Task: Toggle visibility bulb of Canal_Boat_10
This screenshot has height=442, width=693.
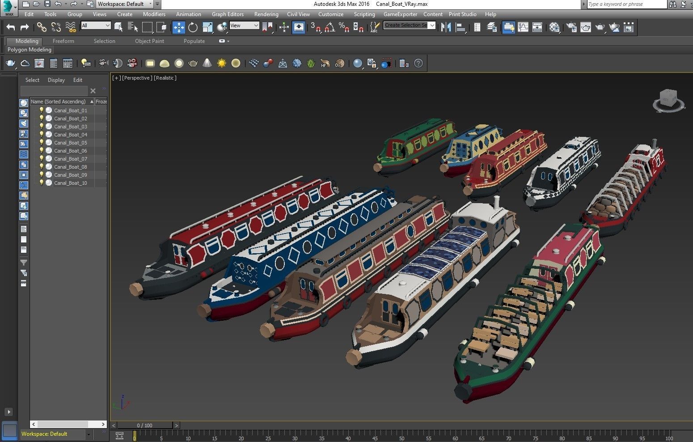Action: [42, 183]
